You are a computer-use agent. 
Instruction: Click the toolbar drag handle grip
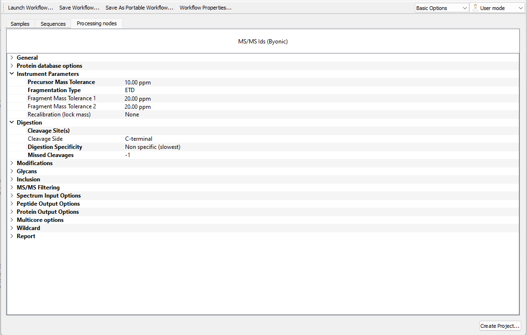3,7
